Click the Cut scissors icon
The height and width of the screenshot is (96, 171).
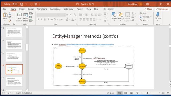(10, 14)
